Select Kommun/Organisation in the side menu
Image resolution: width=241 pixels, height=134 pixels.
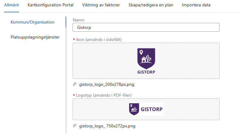[32, 22]
